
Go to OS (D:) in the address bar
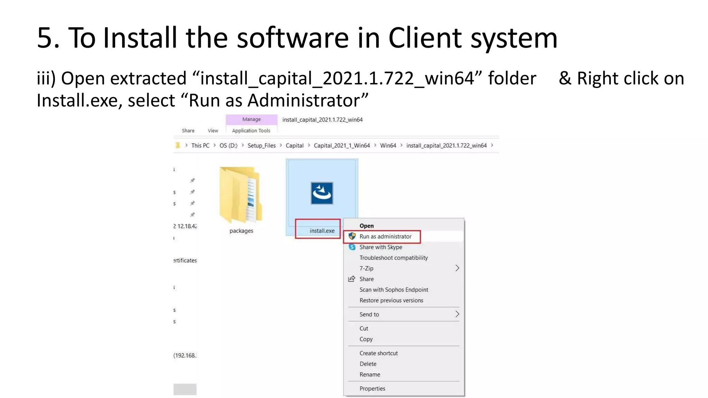pyautogui.click(x=228, y=145)
